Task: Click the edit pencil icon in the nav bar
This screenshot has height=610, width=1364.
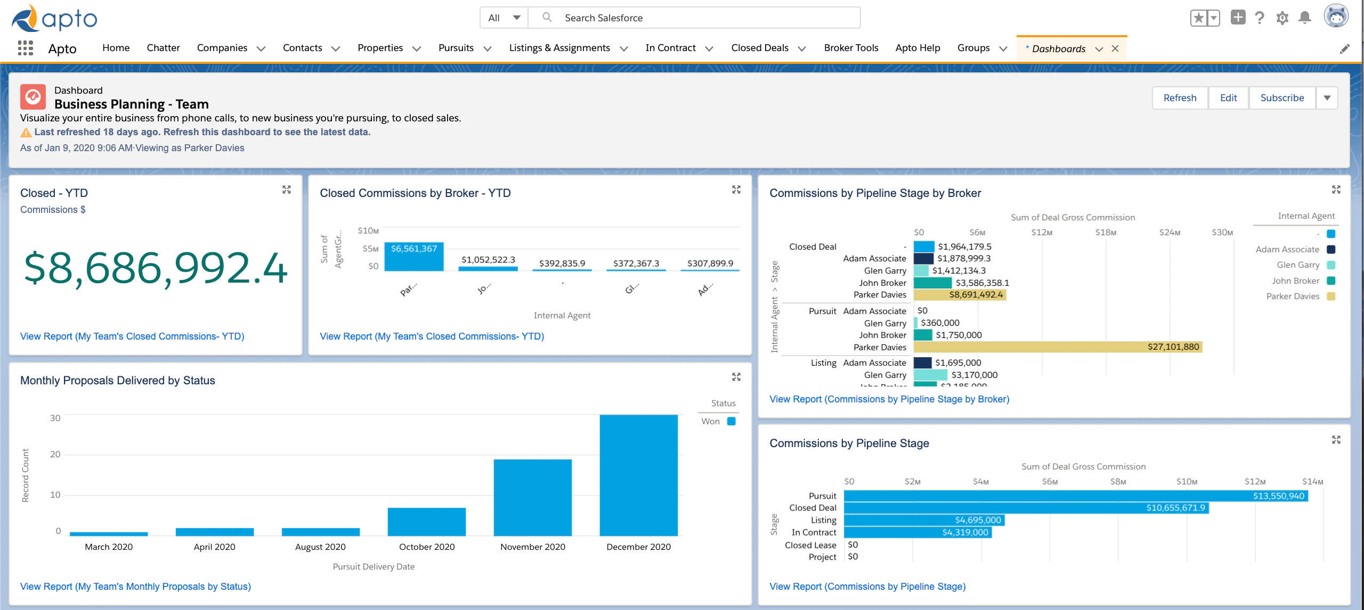Action: (x=1345, y=49)
